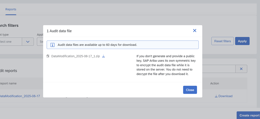Click the Action column header
This screenshot has width=260, height=119.
tap(214, 83)
